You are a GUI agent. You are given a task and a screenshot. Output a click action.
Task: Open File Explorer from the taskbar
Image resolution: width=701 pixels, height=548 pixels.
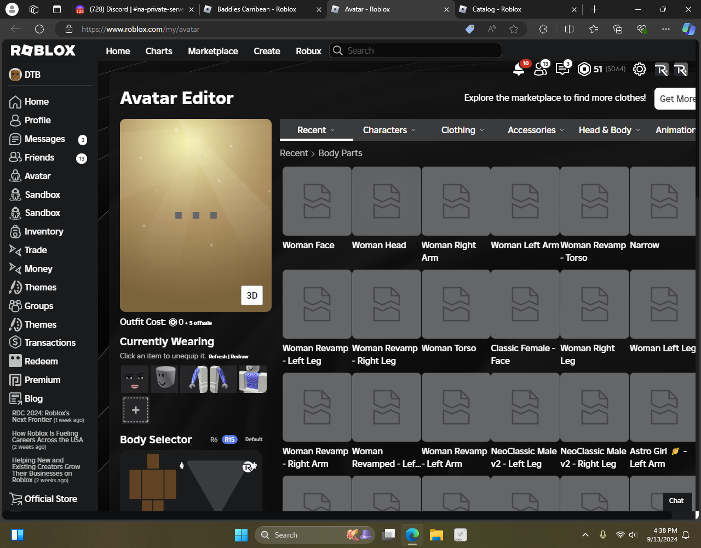coord(436,535)
